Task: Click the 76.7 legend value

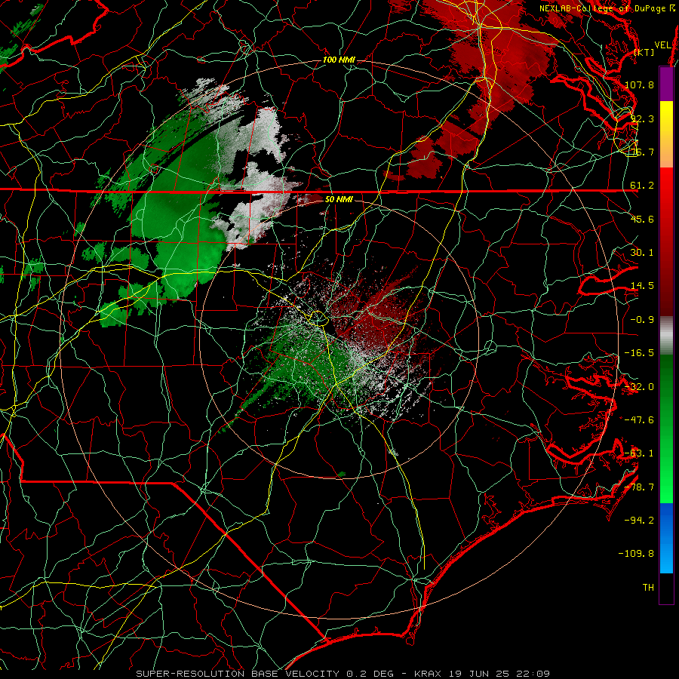Action: [642, 152]
